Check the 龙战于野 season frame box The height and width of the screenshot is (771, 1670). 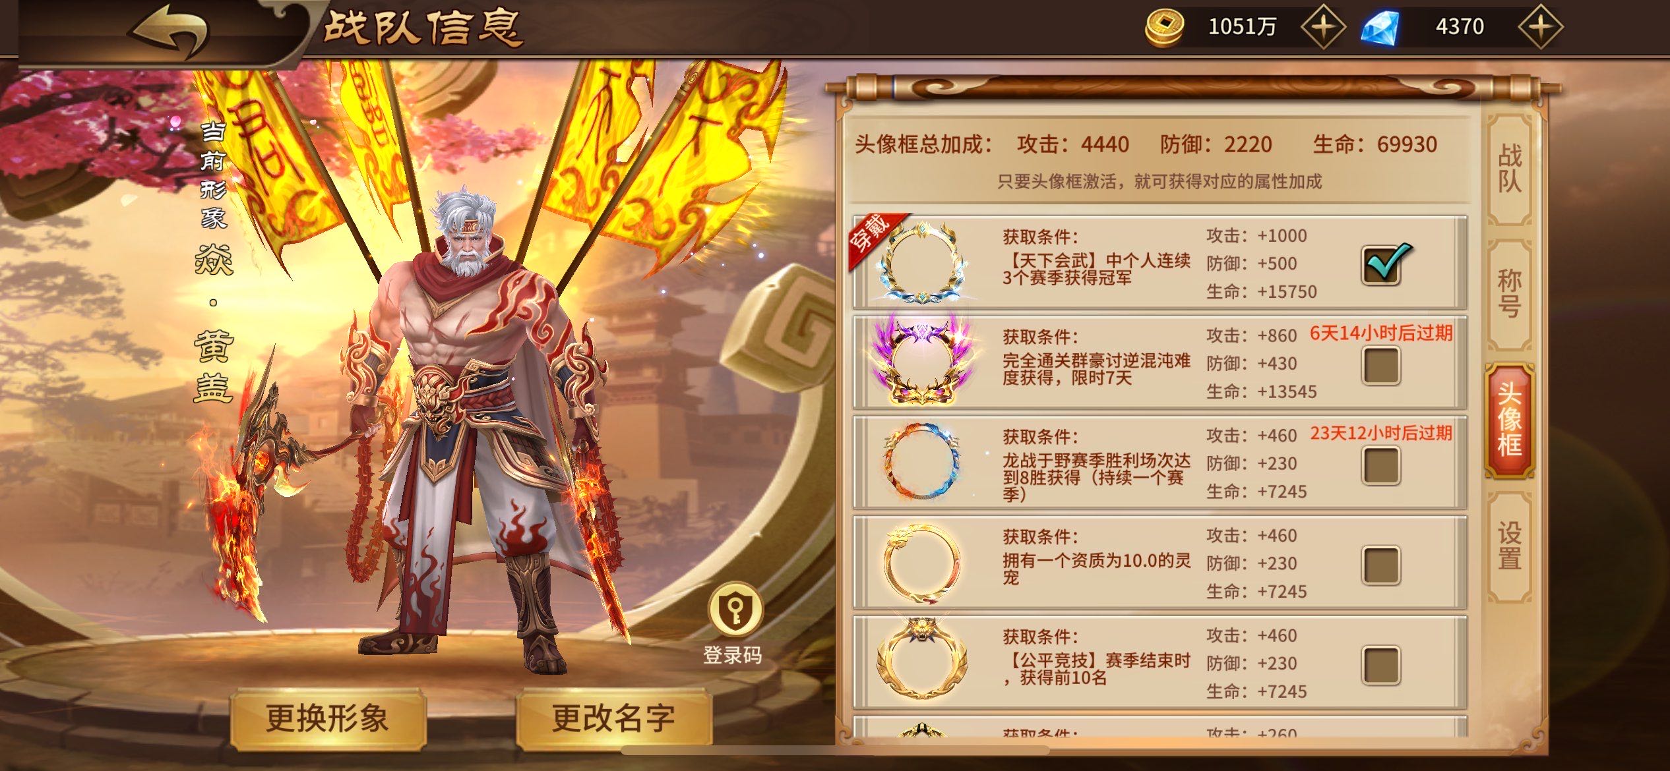pos(1381,465)
